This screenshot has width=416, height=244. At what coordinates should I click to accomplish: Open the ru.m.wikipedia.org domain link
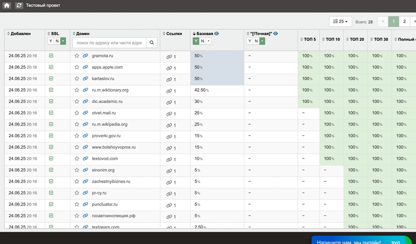click(x=85, y=124)
